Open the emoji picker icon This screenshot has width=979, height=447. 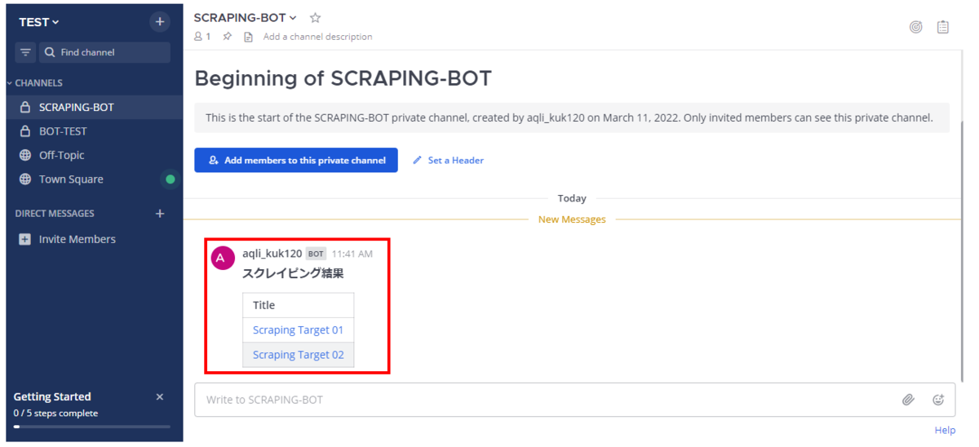[938, 400]
